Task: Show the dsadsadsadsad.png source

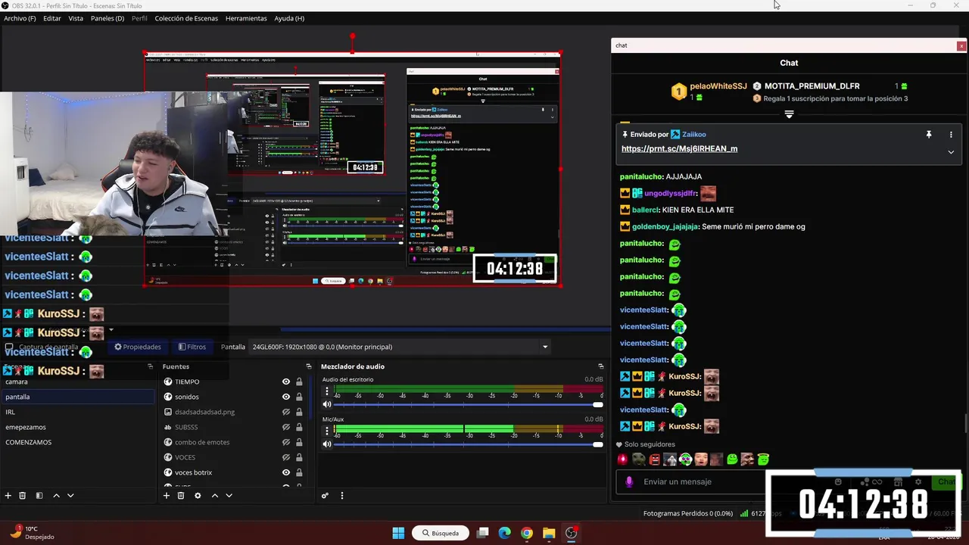Action: (x=286, y=412)
